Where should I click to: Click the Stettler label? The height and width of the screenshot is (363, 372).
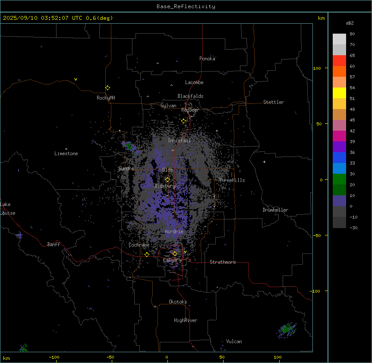274,102
